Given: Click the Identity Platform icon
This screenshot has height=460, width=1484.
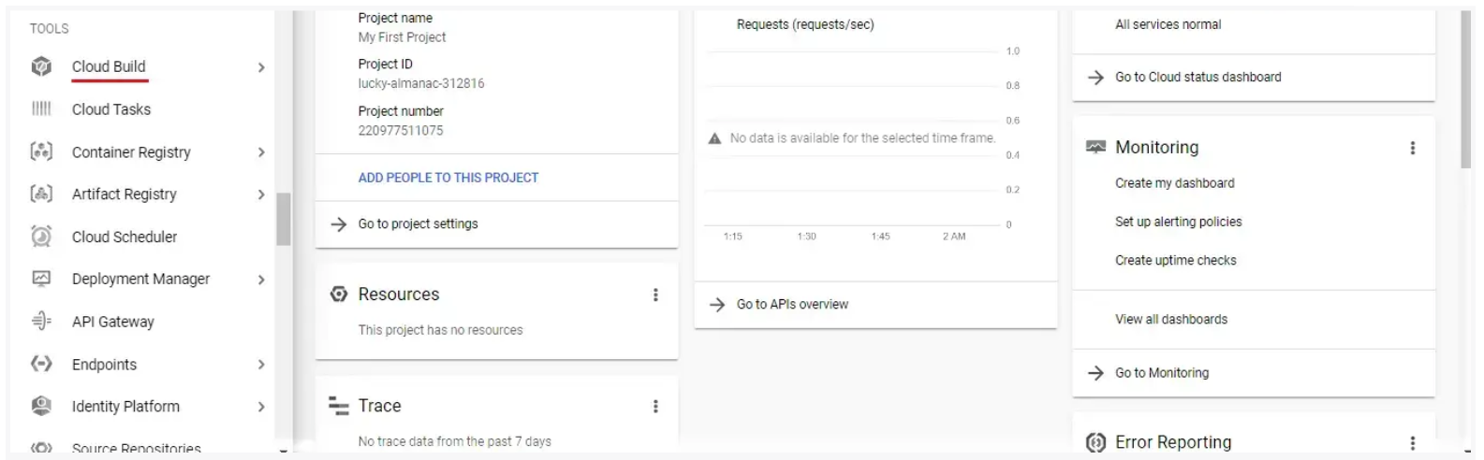Looking at the screenshot, I should point(41,406).
